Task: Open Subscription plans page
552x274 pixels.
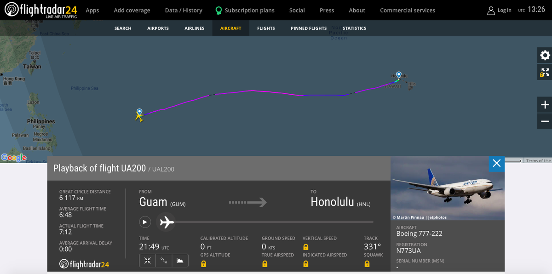Action: 250,10
